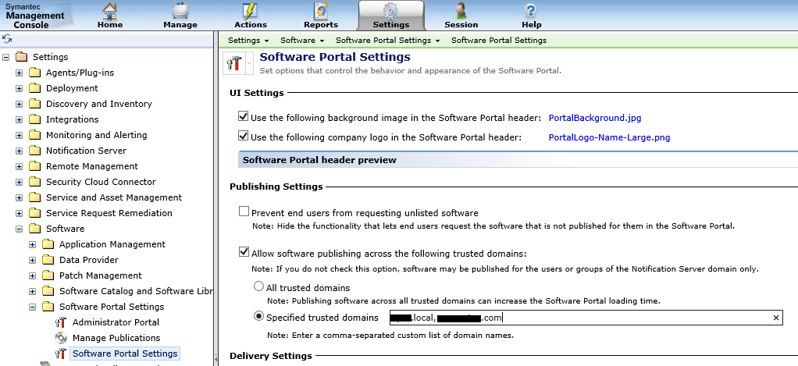The width and height of the screenshot is (798, 366).
Task: Open dropdown arrow beside page tools icon
Action: tap(249, 63)
